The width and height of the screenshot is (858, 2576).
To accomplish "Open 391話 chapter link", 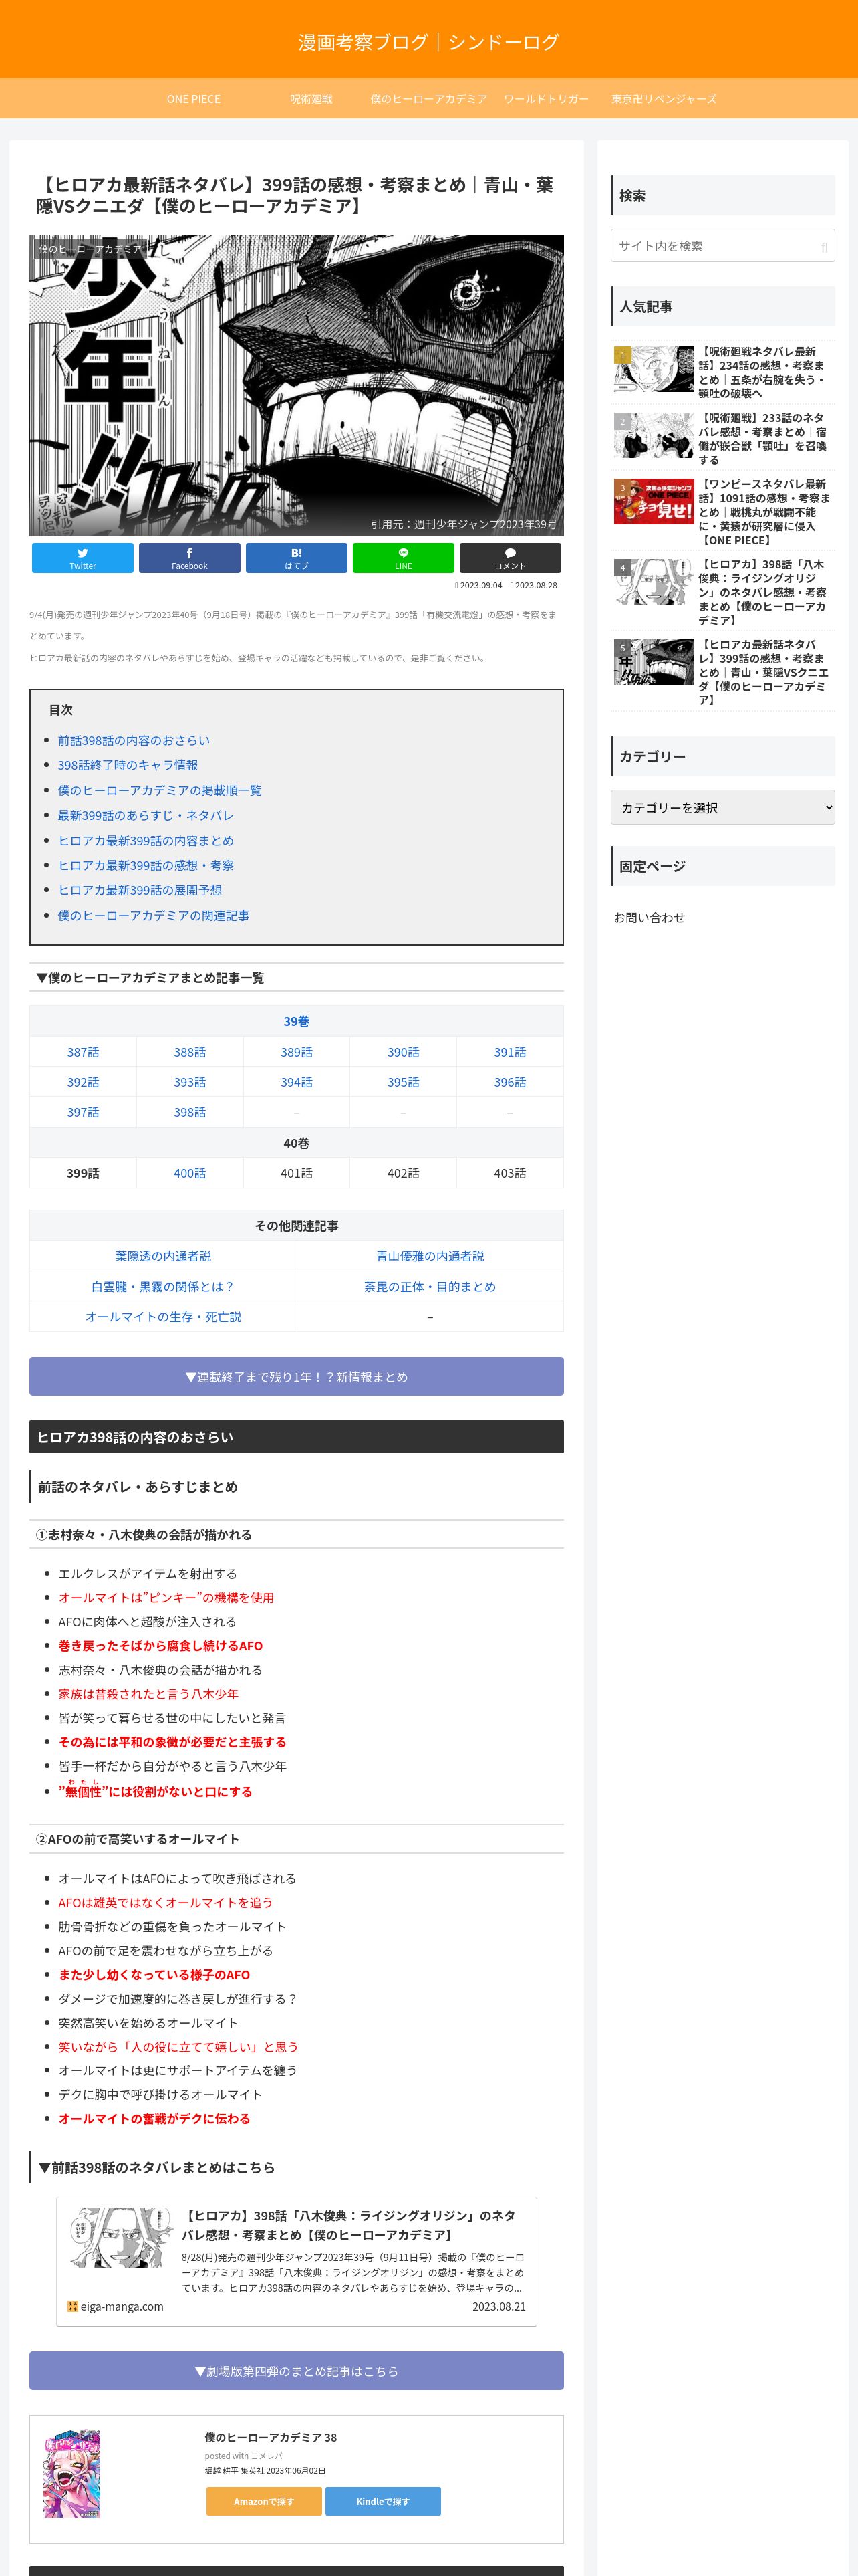I will 509,1052.
